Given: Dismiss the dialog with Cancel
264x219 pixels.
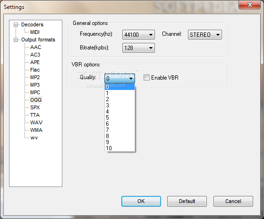Looking at the screenshot, I should [233, 201].
